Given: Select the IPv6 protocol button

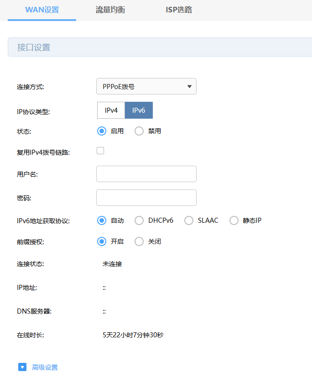Looking at the screenshot, I should tap(139, 110).
